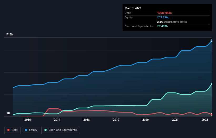Click the 2017 x-axis label
Screen dimensions: 216x138
point(57,120)
